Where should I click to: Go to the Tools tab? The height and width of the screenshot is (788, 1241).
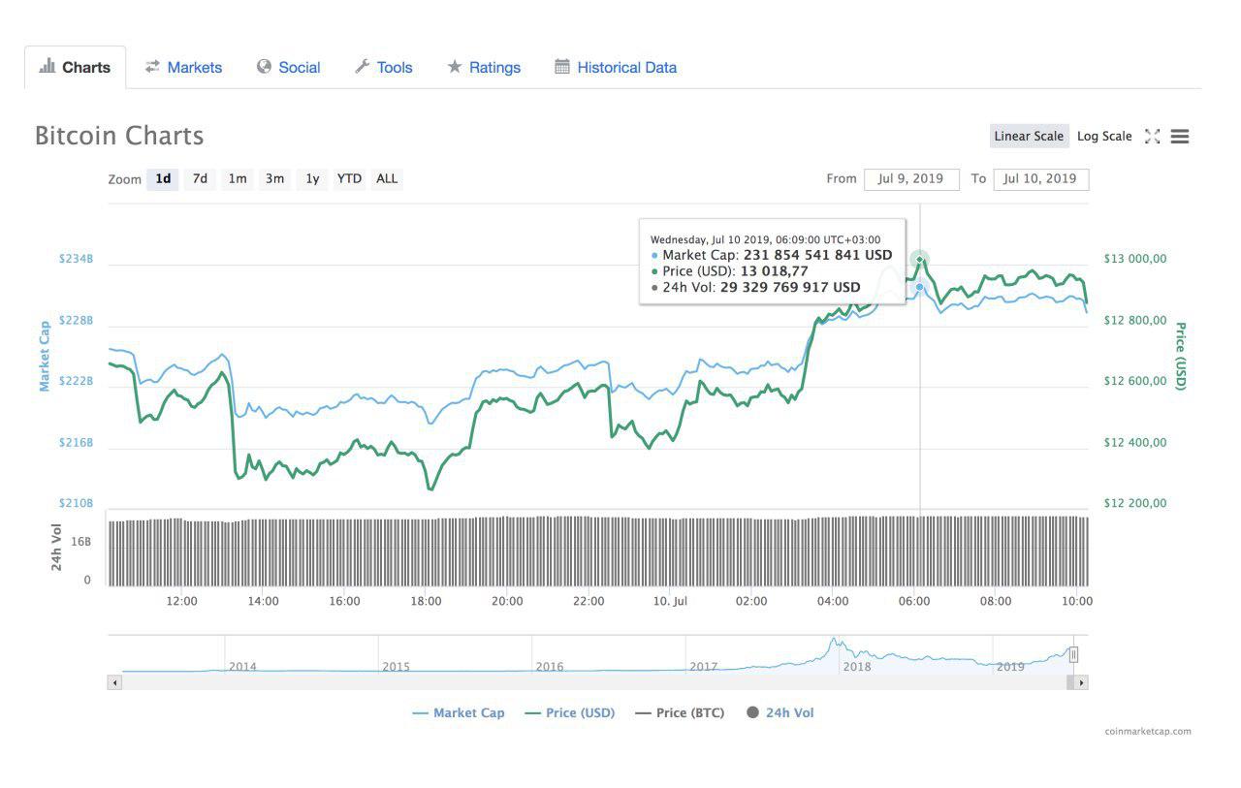coord(383,67)
